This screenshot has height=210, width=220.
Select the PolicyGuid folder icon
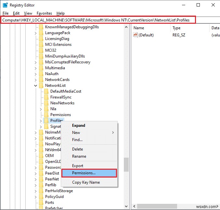click(41, 197)
